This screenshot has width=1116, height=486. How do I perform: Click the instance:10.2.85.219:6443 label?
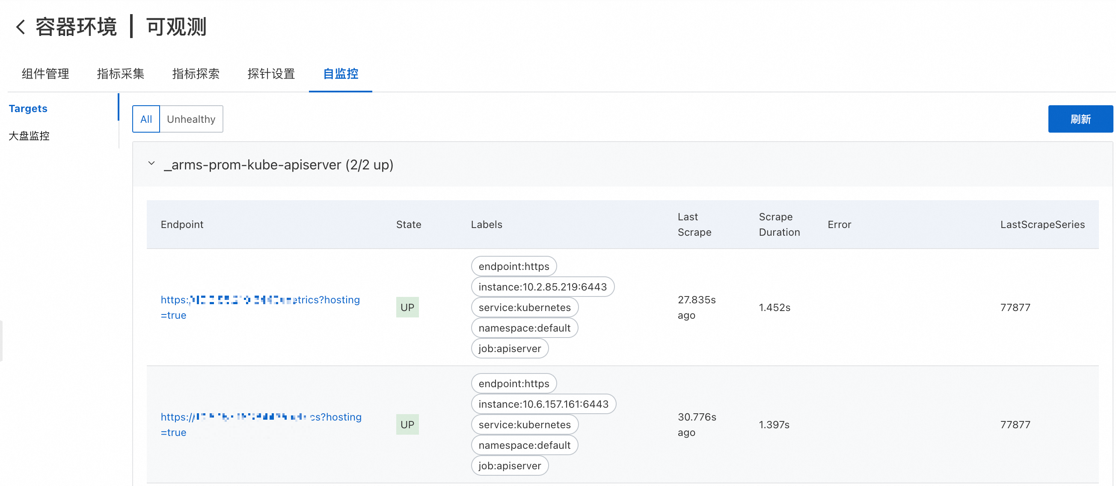tap(543, 287)
